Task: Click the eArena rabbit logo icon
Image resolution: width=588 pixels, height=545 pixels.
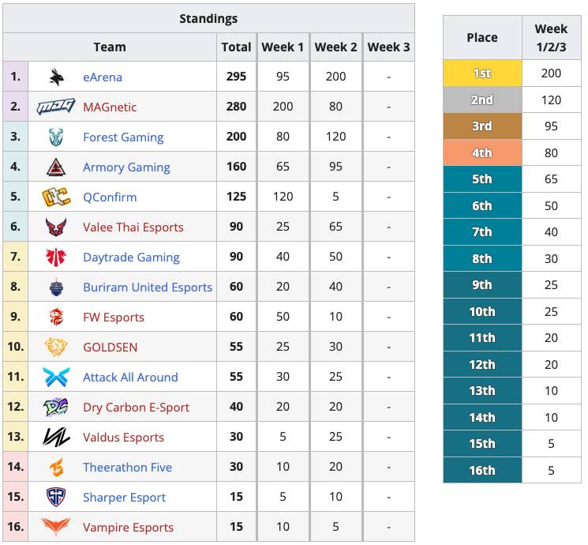Action: click(56, 77)
